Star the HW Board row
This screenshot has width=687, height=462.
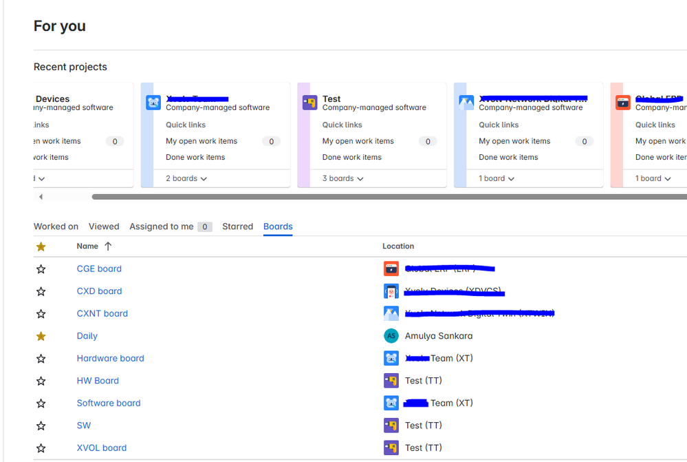pyautogui.click(x=41, y=381)
